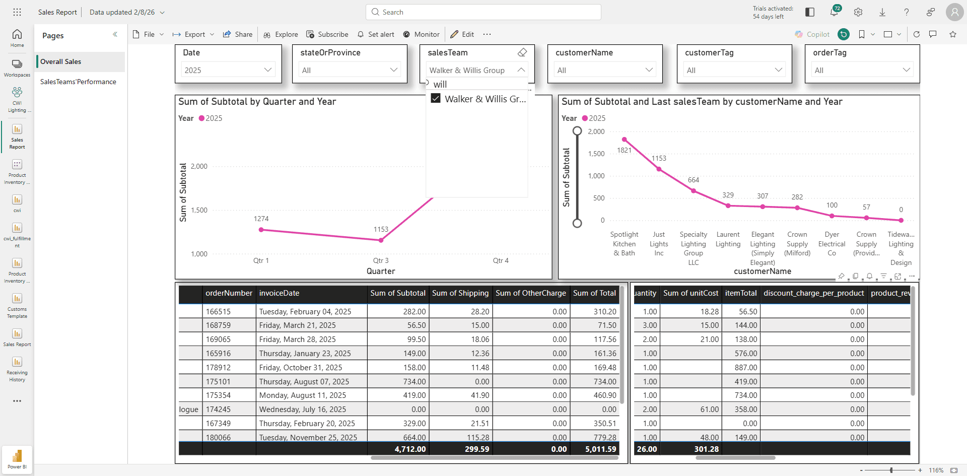
Task: Refresh the report visuals
Action: (917, 34)
